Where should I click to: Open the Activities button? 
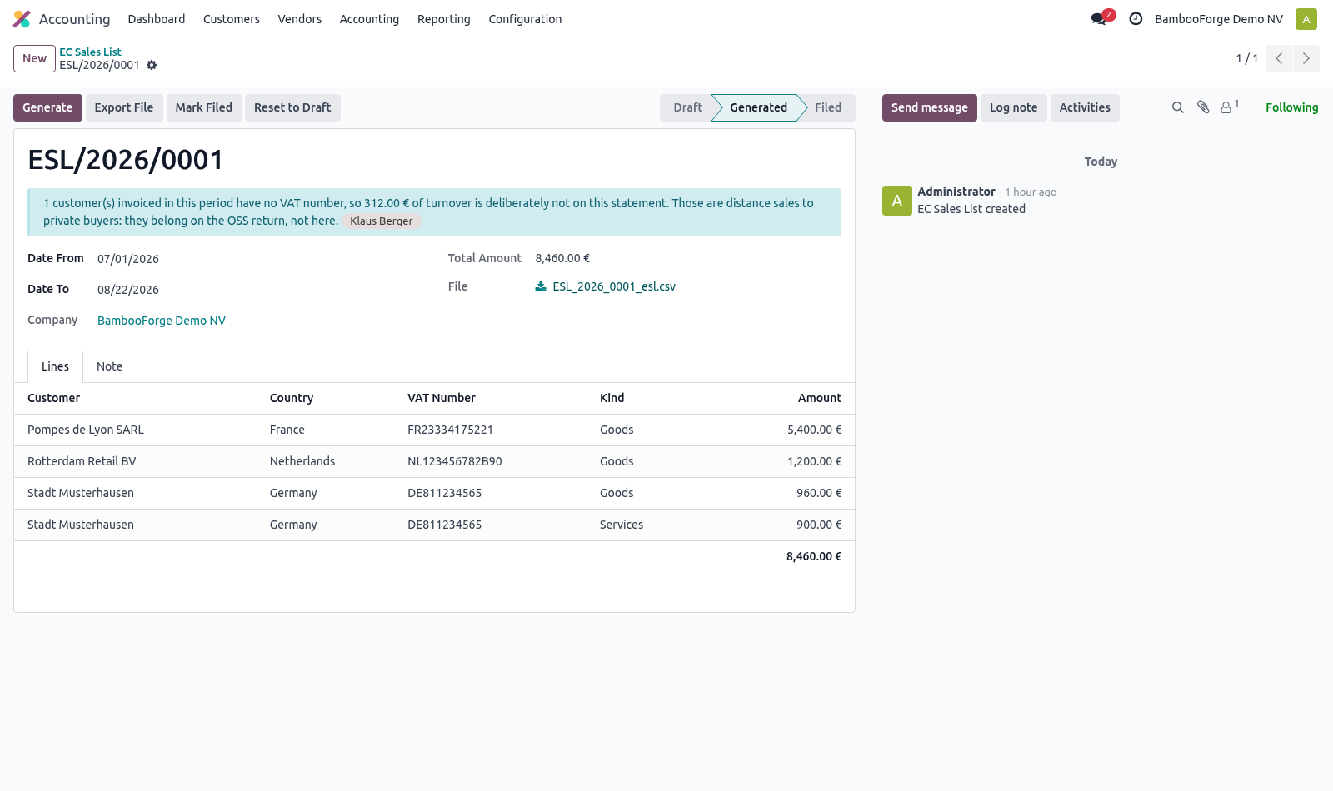pyautogui.click(x=1085, y=107)
